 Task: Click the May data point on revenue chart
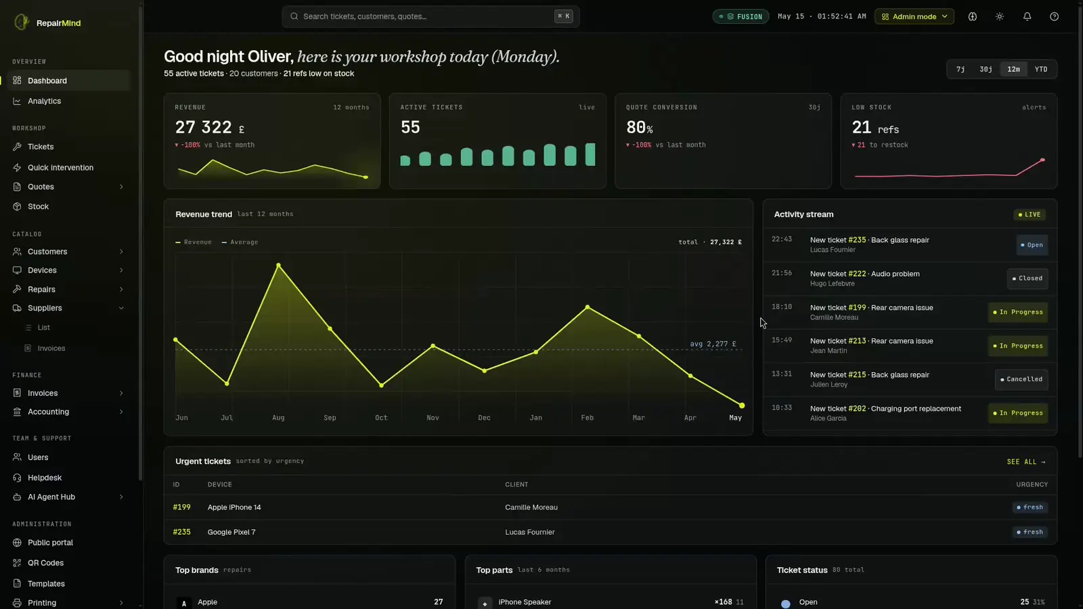coord(742,405)
